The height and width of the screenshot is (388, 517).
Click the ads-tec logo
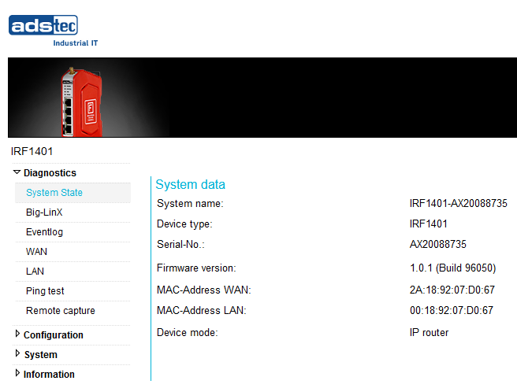53,31
